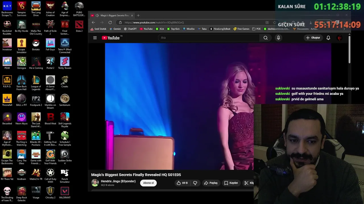Go back with the browser back arrow
The width and height of the screenshot is (364, 204).
pos(93,22)
